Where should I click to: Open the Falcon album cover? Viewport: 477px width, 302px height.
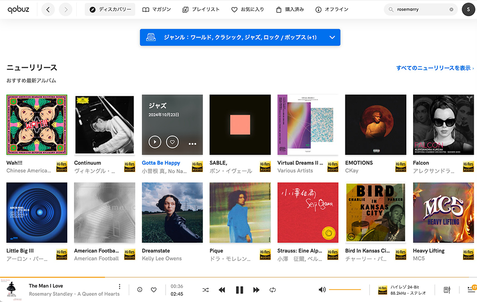(444, 125)
